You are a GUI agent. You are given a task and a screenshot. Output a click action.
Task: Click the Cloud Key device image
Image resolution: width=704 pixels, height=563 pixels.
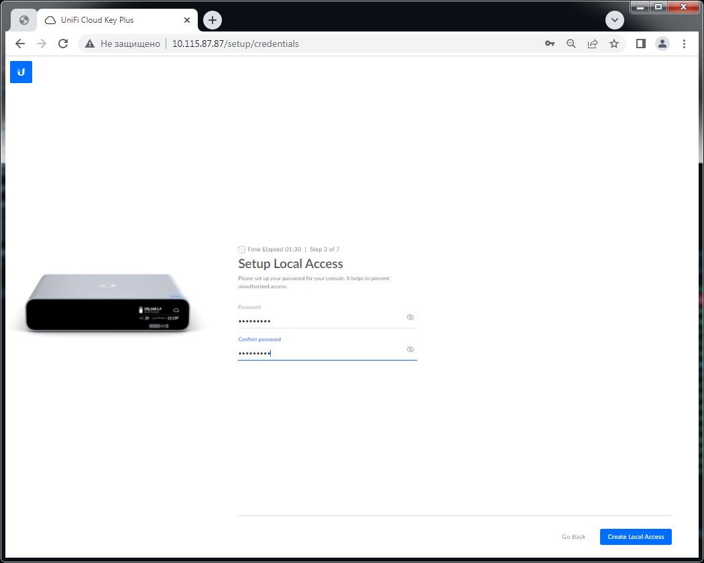coord(108,303)
